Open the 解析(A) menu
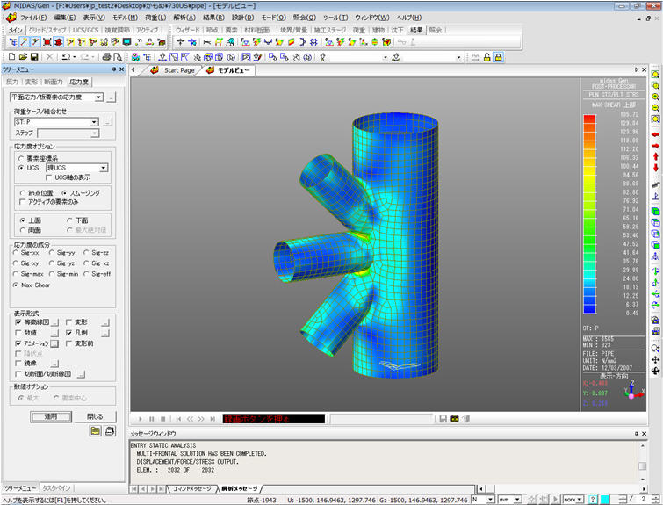Image resolution: width=663 pixels, height=505 pixels. (184, 18)
